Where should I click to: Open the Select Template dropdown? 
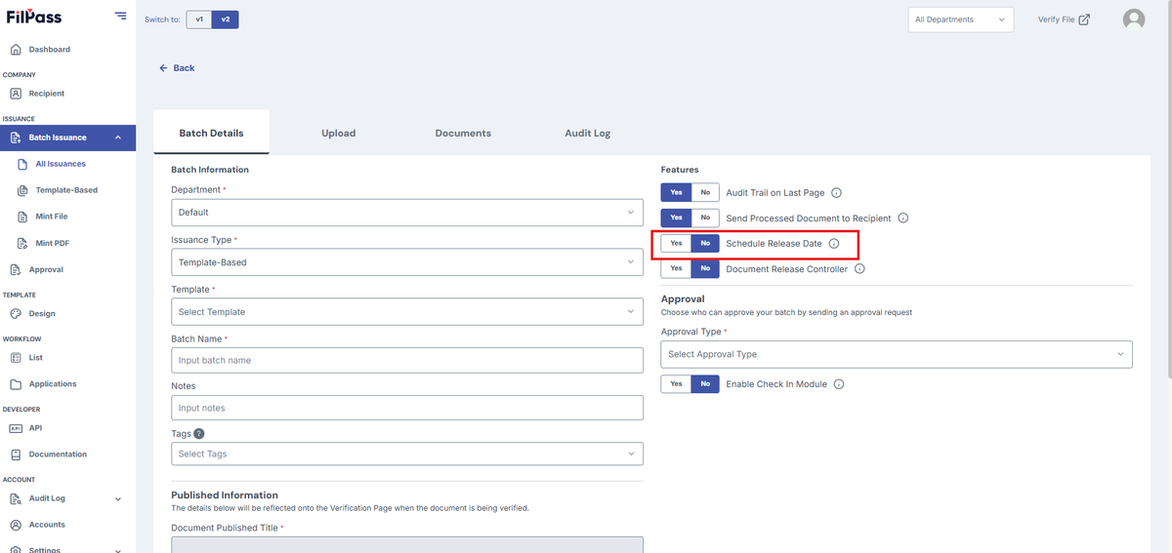407,312
